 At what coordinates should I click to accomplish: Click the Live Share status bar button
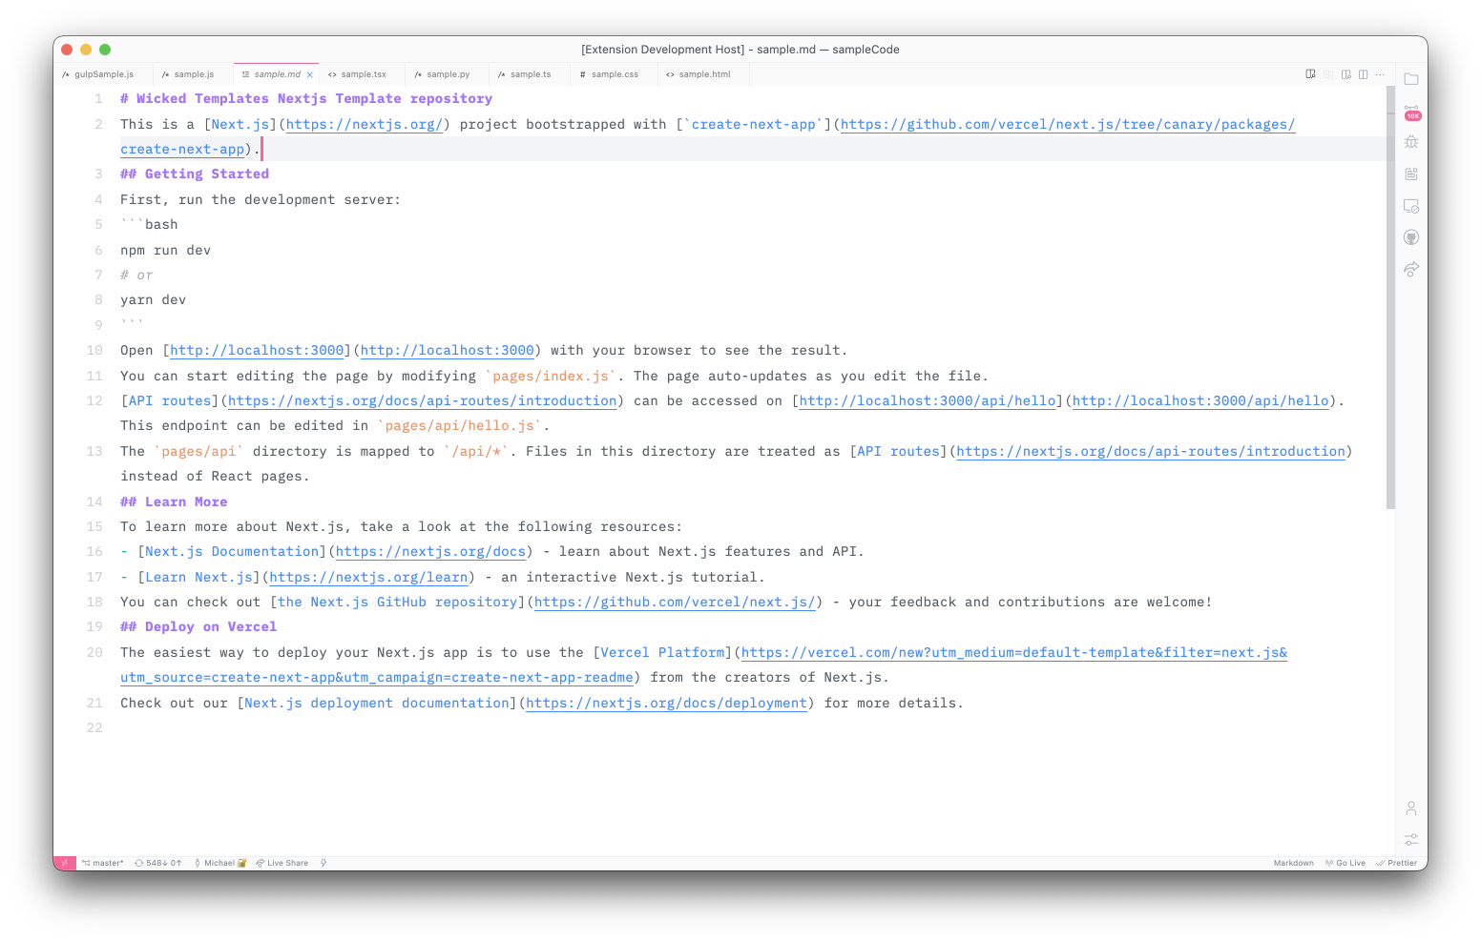pos(282,863)
